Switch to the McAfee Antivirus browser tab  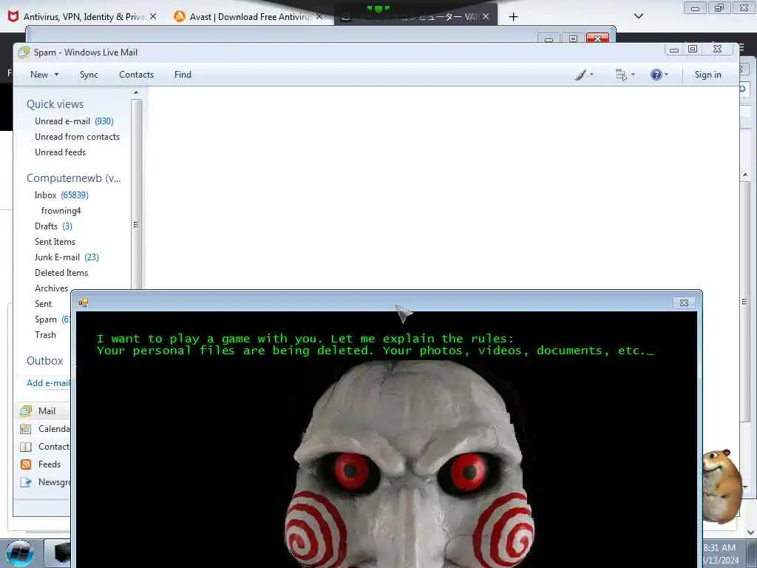click(83, 16)
